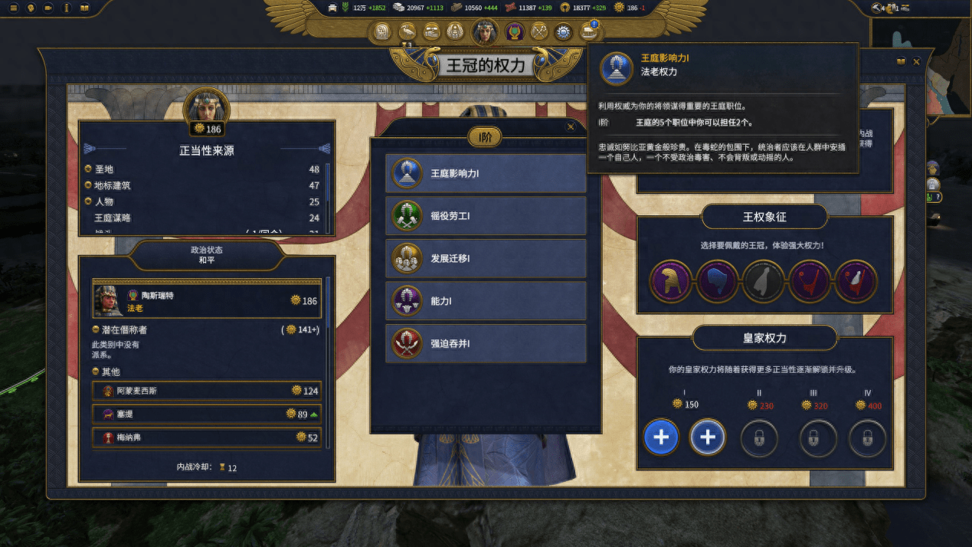Click the ship icon with exclamation alert
Viewport: 972px width, 547px height.
[590, 31]
